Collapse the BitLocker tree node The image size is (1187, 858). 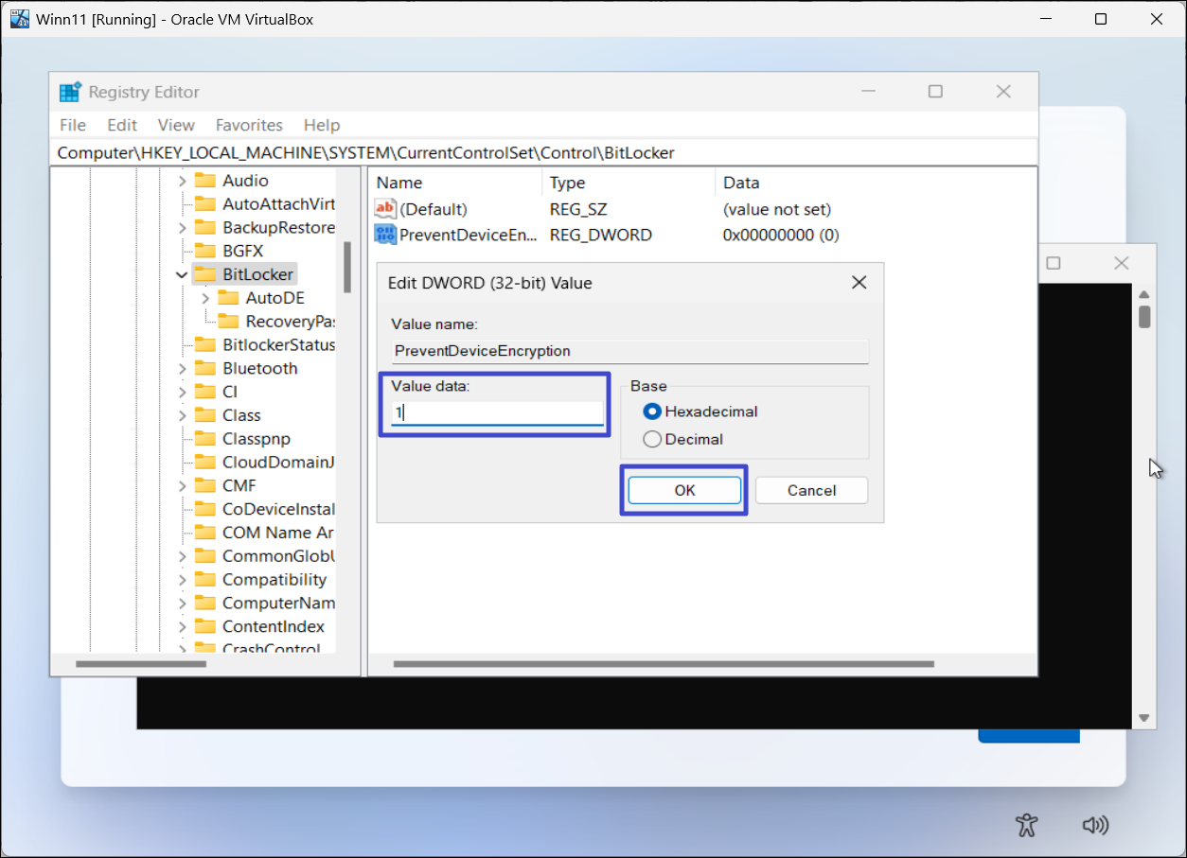[182, 274]
